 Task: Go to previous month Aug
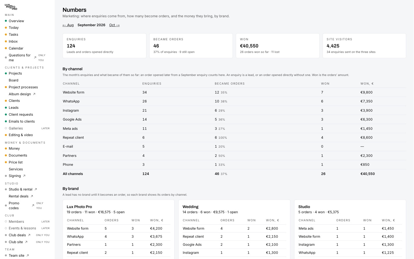pyautogui.click(x=68, y=25)
